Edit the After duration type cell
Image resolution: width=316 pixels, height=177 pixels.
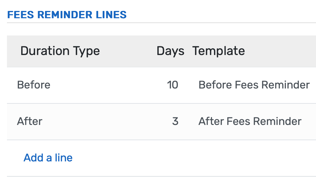[30, 121]
